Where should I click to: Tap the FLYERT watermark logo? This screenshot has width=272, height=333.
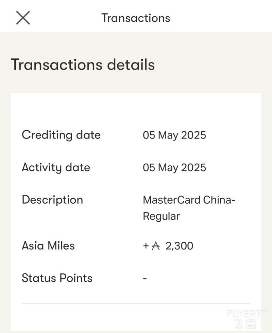point(246,318)
